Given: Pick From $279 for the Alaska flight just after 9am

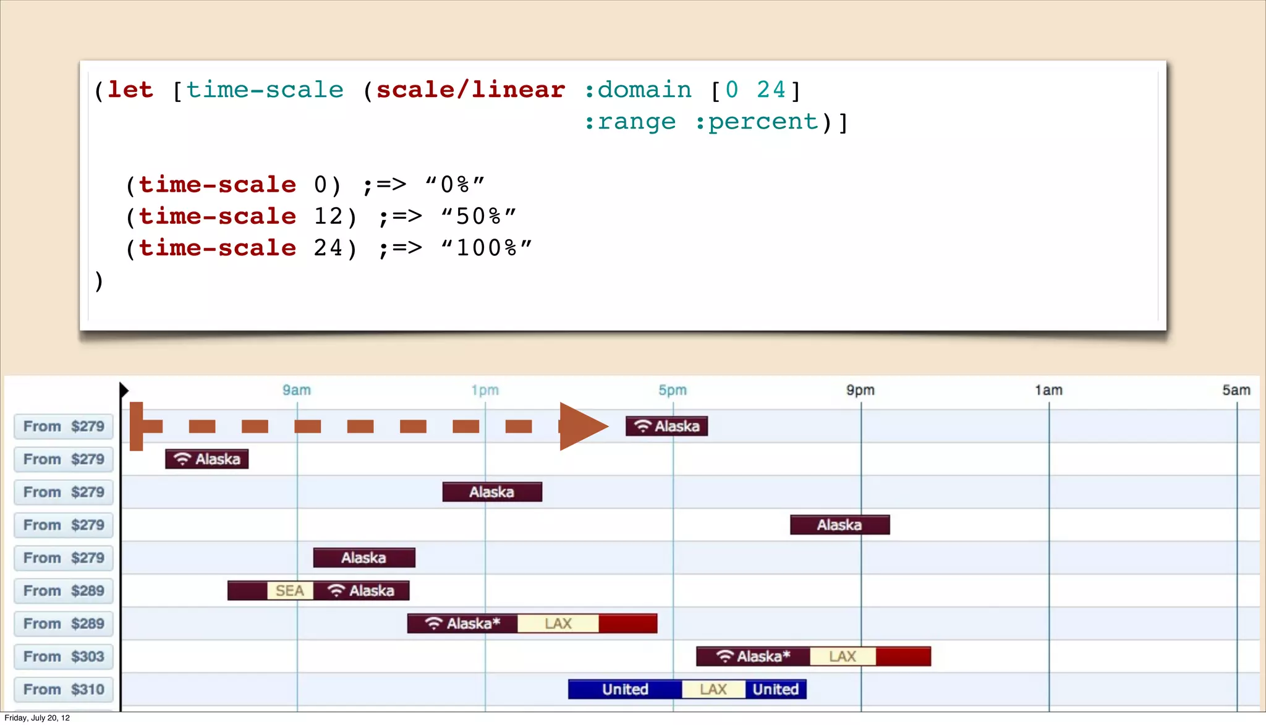Looking at the screenshot, I should [64, 558].
